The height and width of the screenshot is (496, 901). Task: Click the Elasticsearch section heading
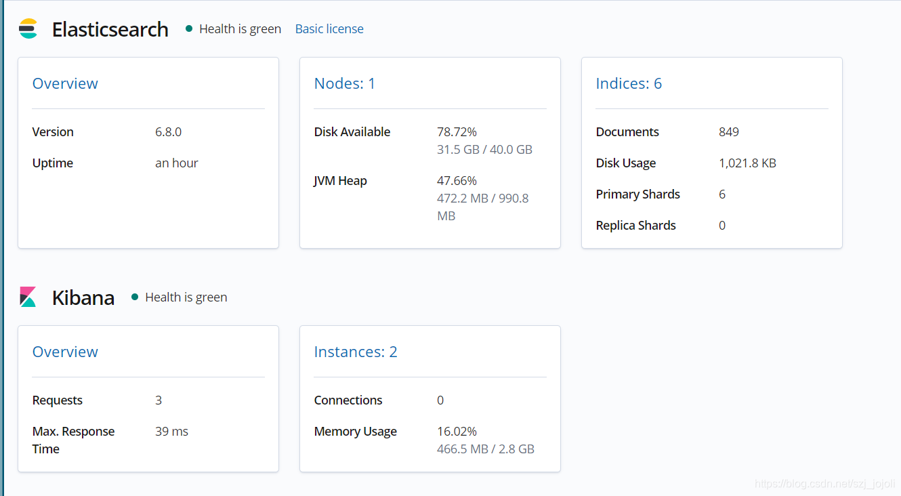pyautogui.click(x=110, y=29)
